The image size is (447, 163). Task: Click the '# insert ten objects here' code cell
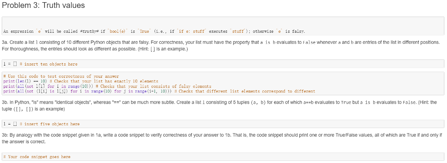223,64
